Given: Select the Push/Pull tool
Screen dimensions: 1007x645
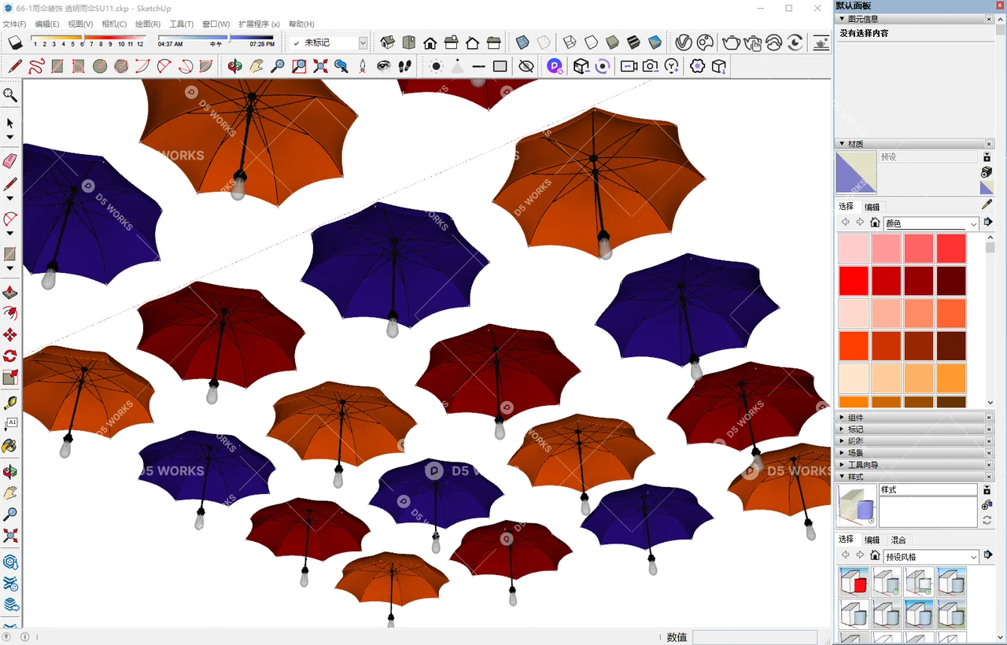Looking at the screenshot, I should tap(10, 292).
